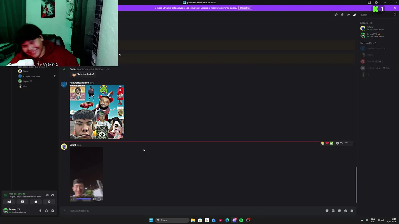Image resolution: width=399 pixels, height=224 pixels.
Task: Open Spotify from taskbar
Action: (x=241, y=220)
